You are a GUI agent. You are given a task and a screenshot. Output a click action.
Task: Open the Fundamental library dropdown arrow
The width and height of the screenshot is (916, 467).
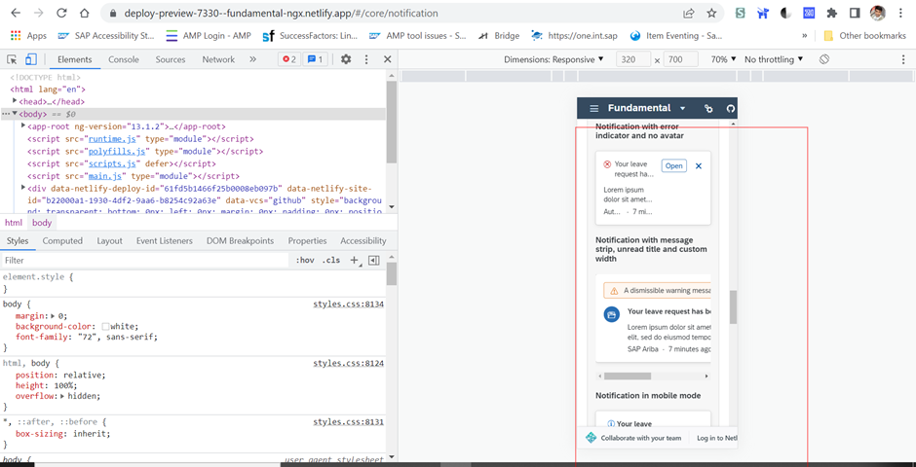[x=682, y=108]
